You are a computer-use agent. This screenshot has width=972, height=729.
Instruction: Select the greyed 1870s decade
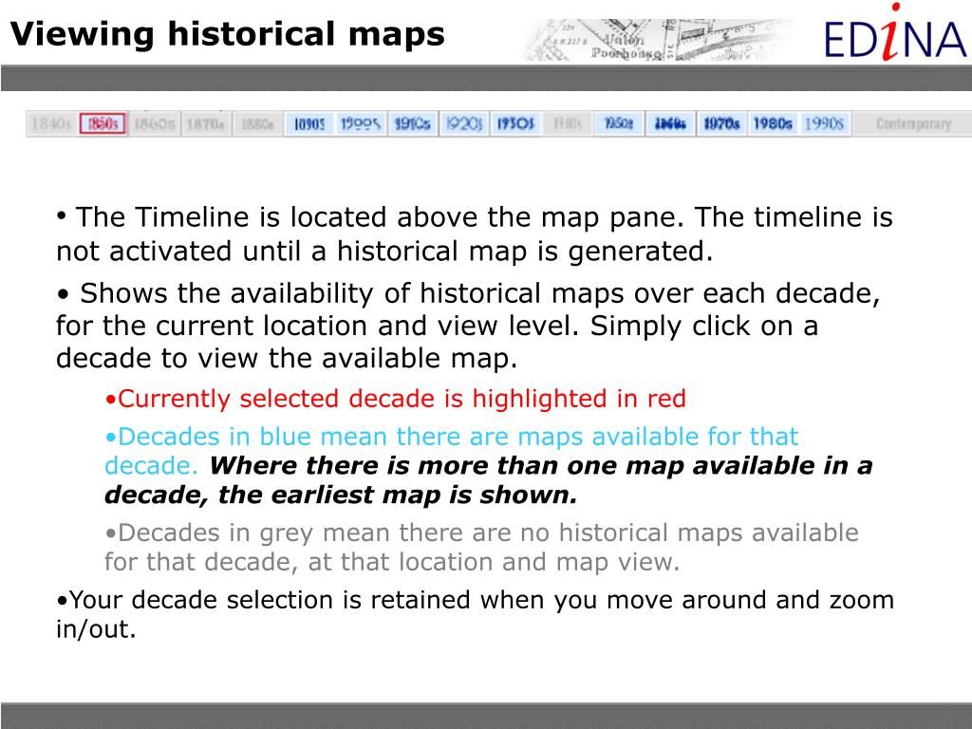click(206, 124)
